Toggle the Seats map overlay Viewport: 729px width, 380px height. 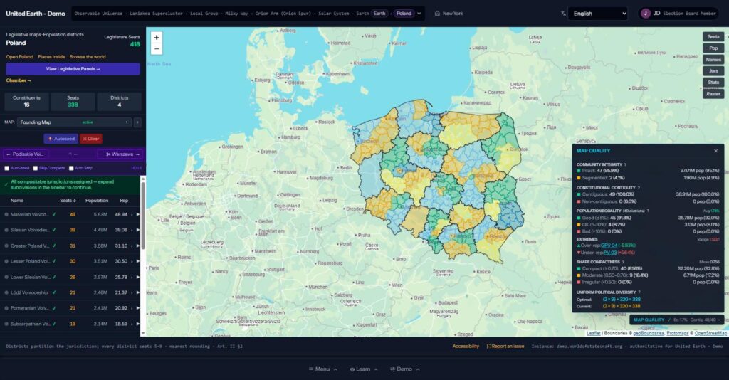tap(713, 37)
